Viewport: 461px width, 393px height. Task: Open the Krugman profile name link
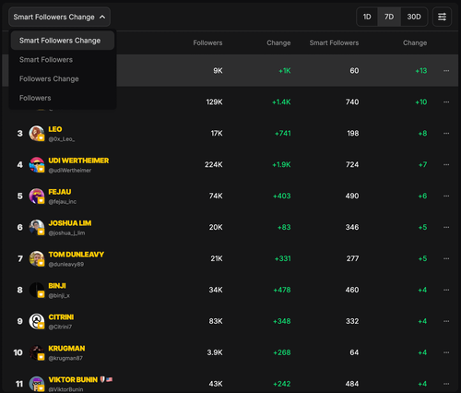pos(66,349)
